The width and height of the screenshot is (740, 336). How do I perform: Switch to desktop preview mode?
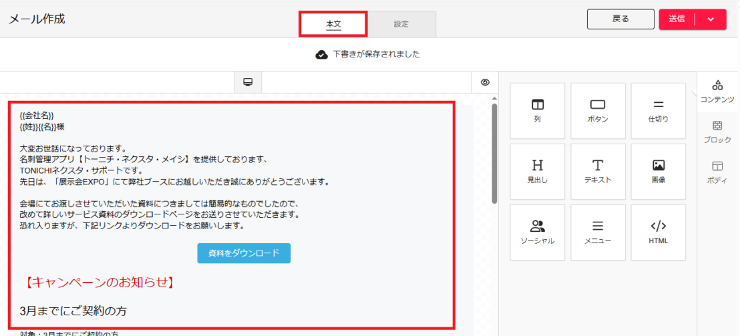coord(248,83)
